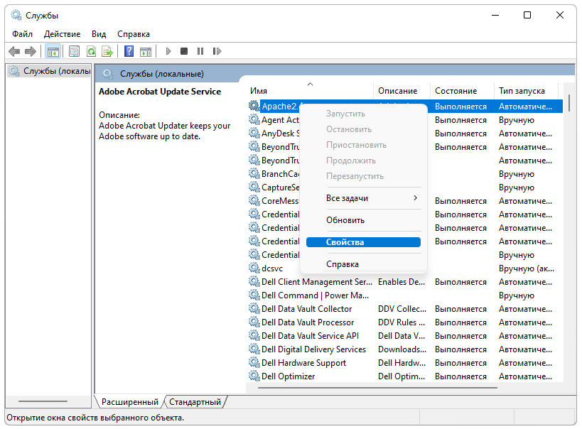Click the Export list toolbar icon
Viewport: 582px width, 429px height.
(x=107, y=51)
